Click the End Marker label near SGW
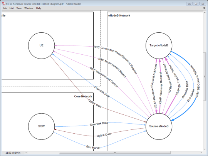 pos(93,147)
